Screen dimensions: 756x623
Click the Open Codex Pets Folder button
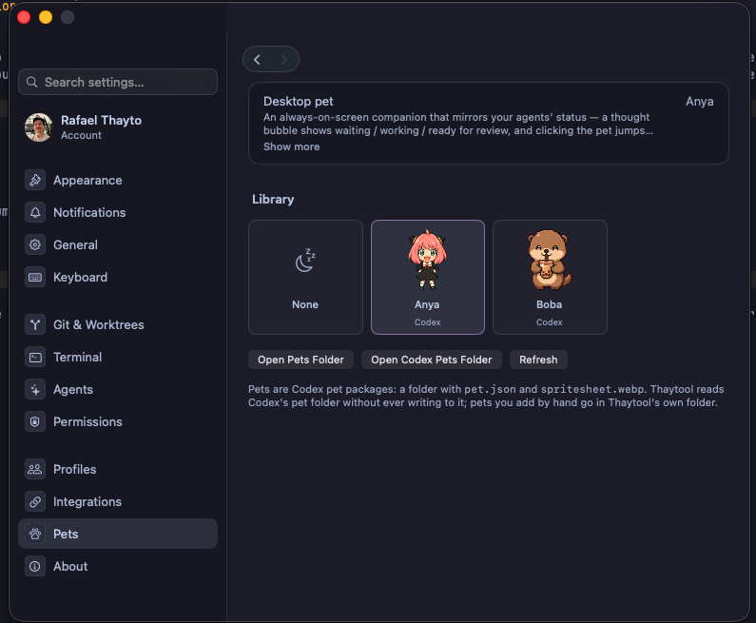pyautogui.click(x=432, y=360)
